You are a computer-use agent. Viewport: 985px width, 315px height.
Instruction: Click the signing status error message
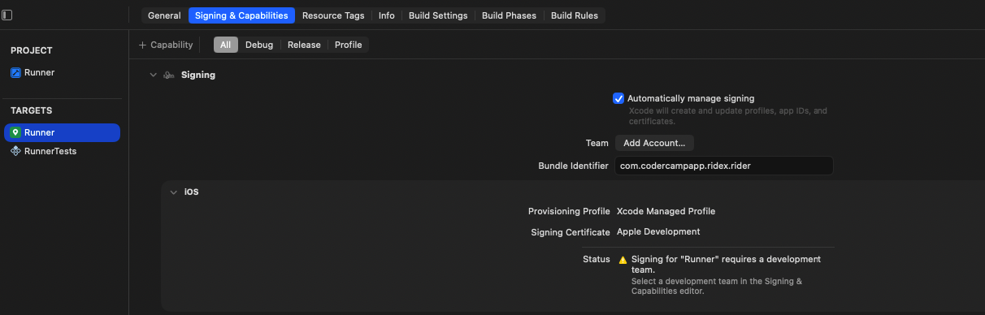tap(726, 264)
